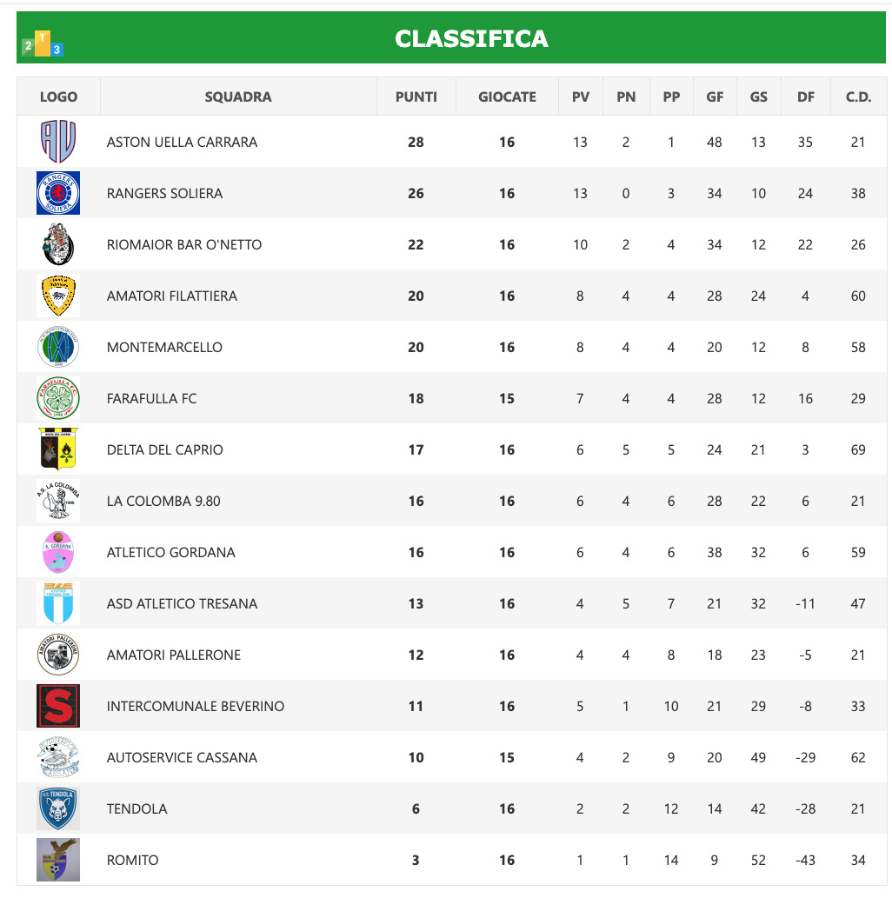892x898 pixels.
Task: Click the Farafulla FC green clover logo
Action: click(x=58, y=398)
